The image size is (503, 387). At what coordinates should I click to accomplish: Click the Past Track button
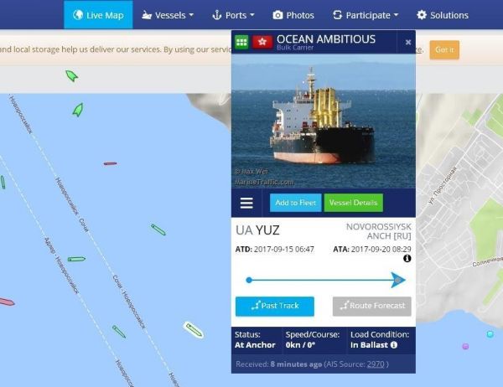pos(275,307)
